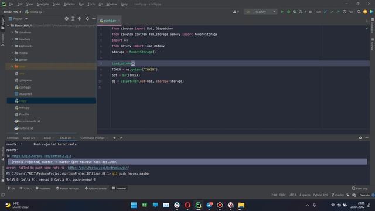Expand all icon in Project panel header
375x211 pixels.
pos(73,19)
